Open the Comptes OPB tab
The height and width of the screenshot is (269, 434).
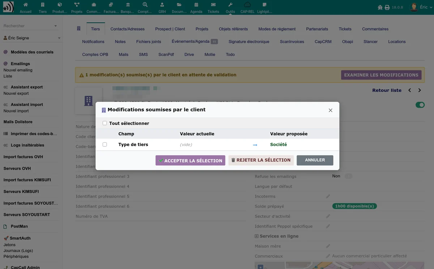(x=95, y=54)
